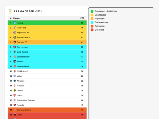
Task: Select the Argentinos Jrs team name
Action: 23,33
